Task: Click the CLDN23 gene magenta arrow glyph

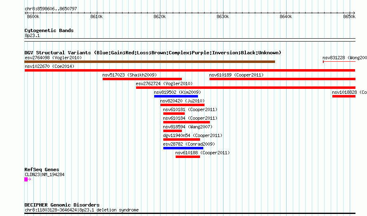Action: point(28,179)
